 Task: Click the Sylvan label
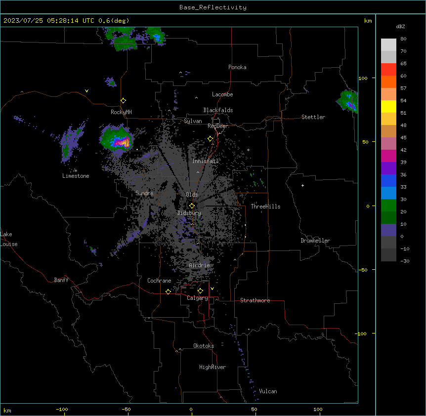[x=193, y=121]
